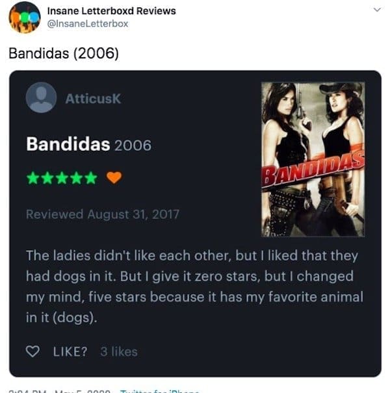Click the LIKE? button label
The width and height of the screenshot is (390, 393).
[x=70, y=351]
